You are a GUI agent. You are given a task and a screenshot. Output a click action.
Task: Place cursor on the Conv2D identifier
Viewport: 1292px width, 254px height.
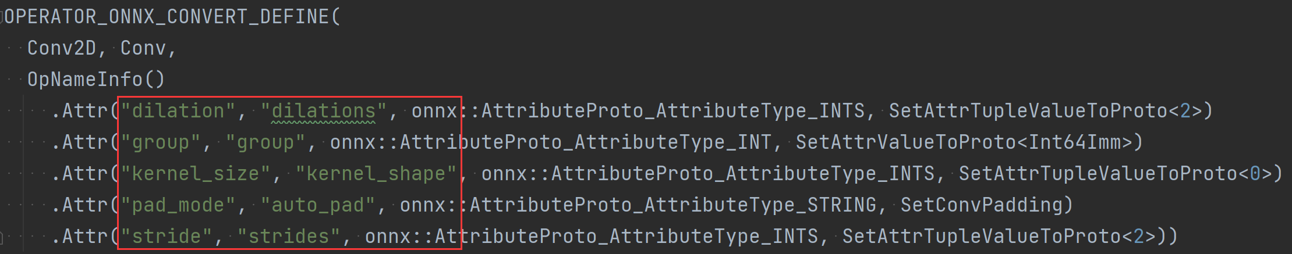[61, 48]
